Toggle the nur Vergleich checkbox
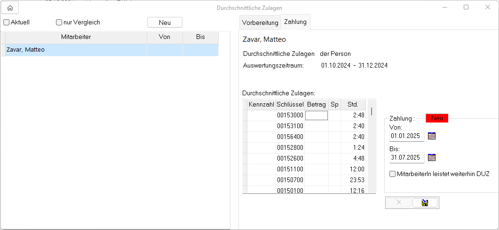Viewport: 499px width, 230px height. coord(59,23)
